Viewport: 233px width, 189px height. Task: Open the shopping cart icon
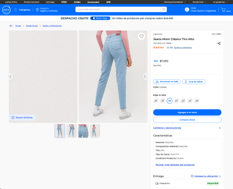pyautogui.click(x=223, y=10)
